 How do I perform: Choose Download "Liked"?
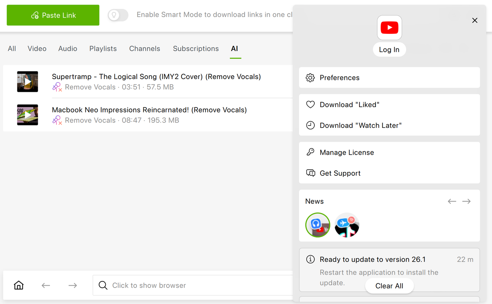click(389, 104)
